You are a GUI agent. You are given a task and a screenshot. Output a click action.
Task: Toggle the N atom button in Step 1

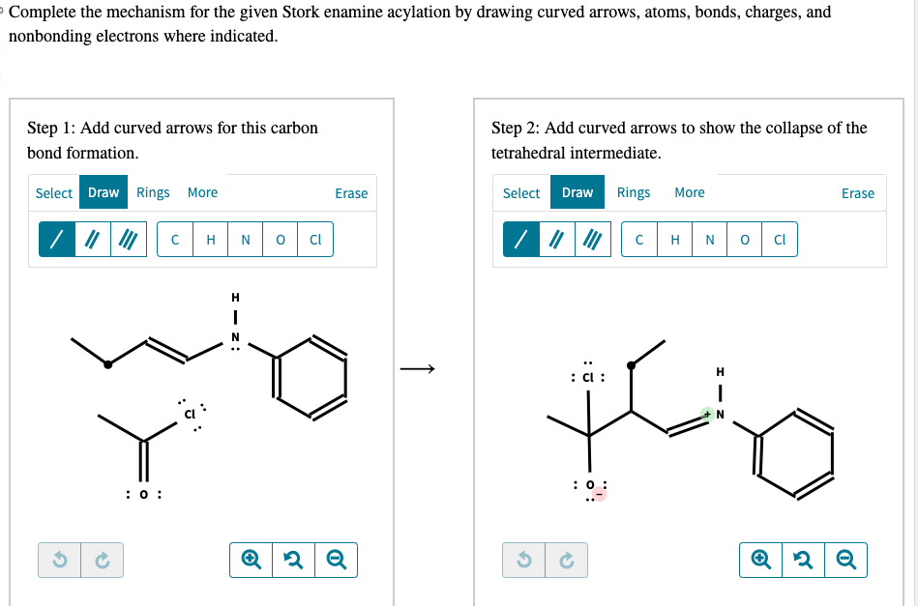[x=245, y=239]
